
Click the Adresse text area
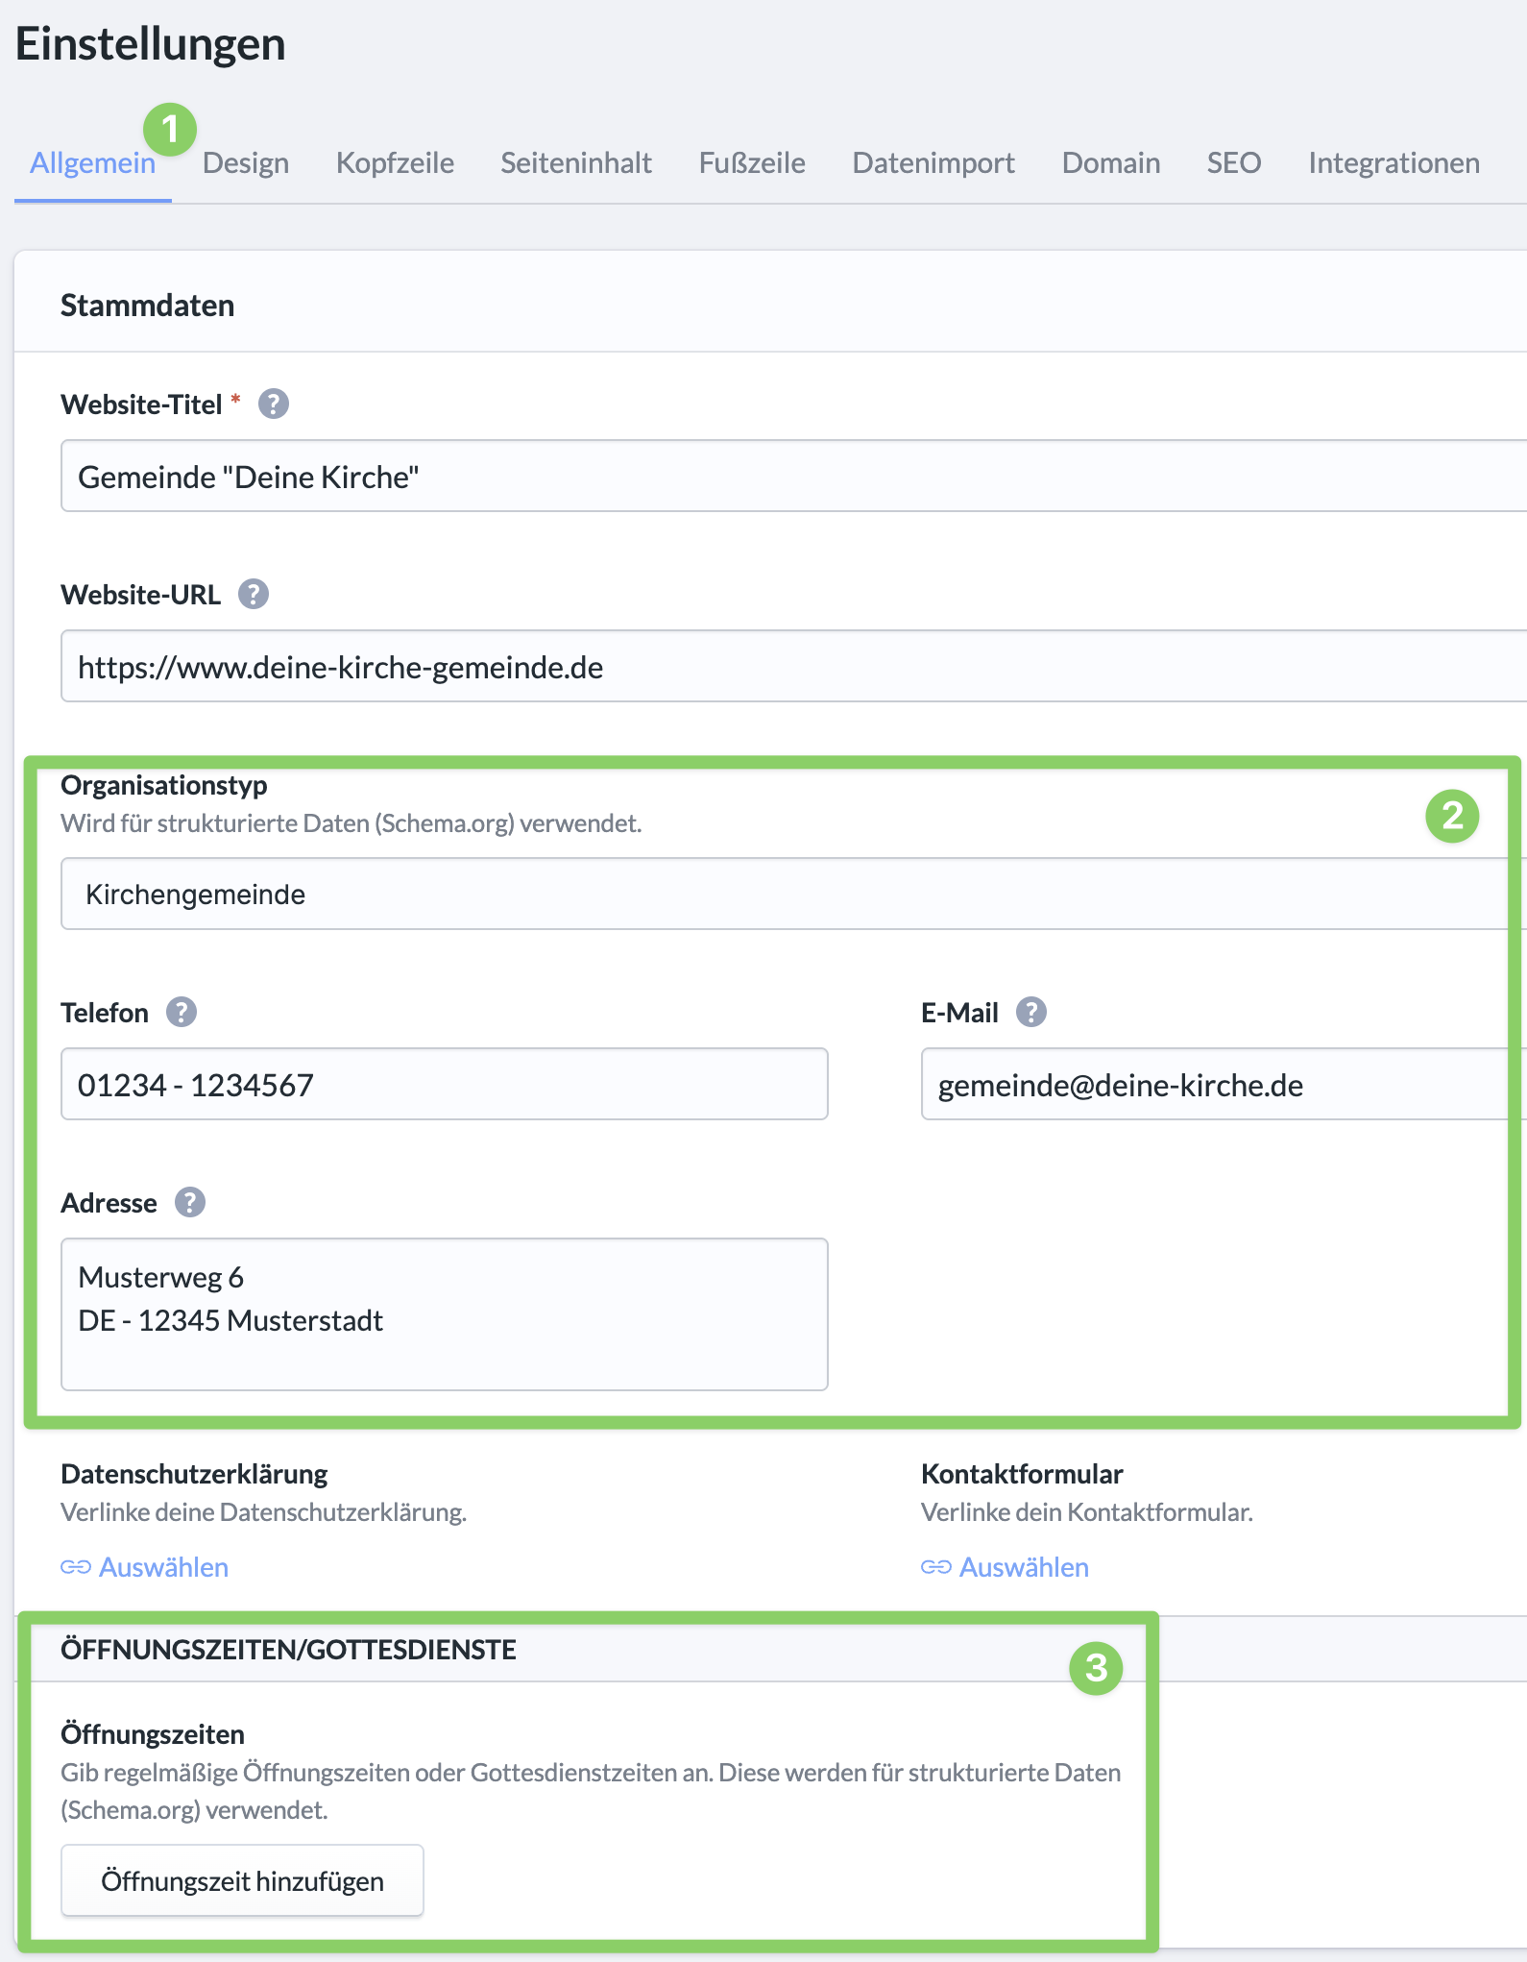tap(445, 1313)
